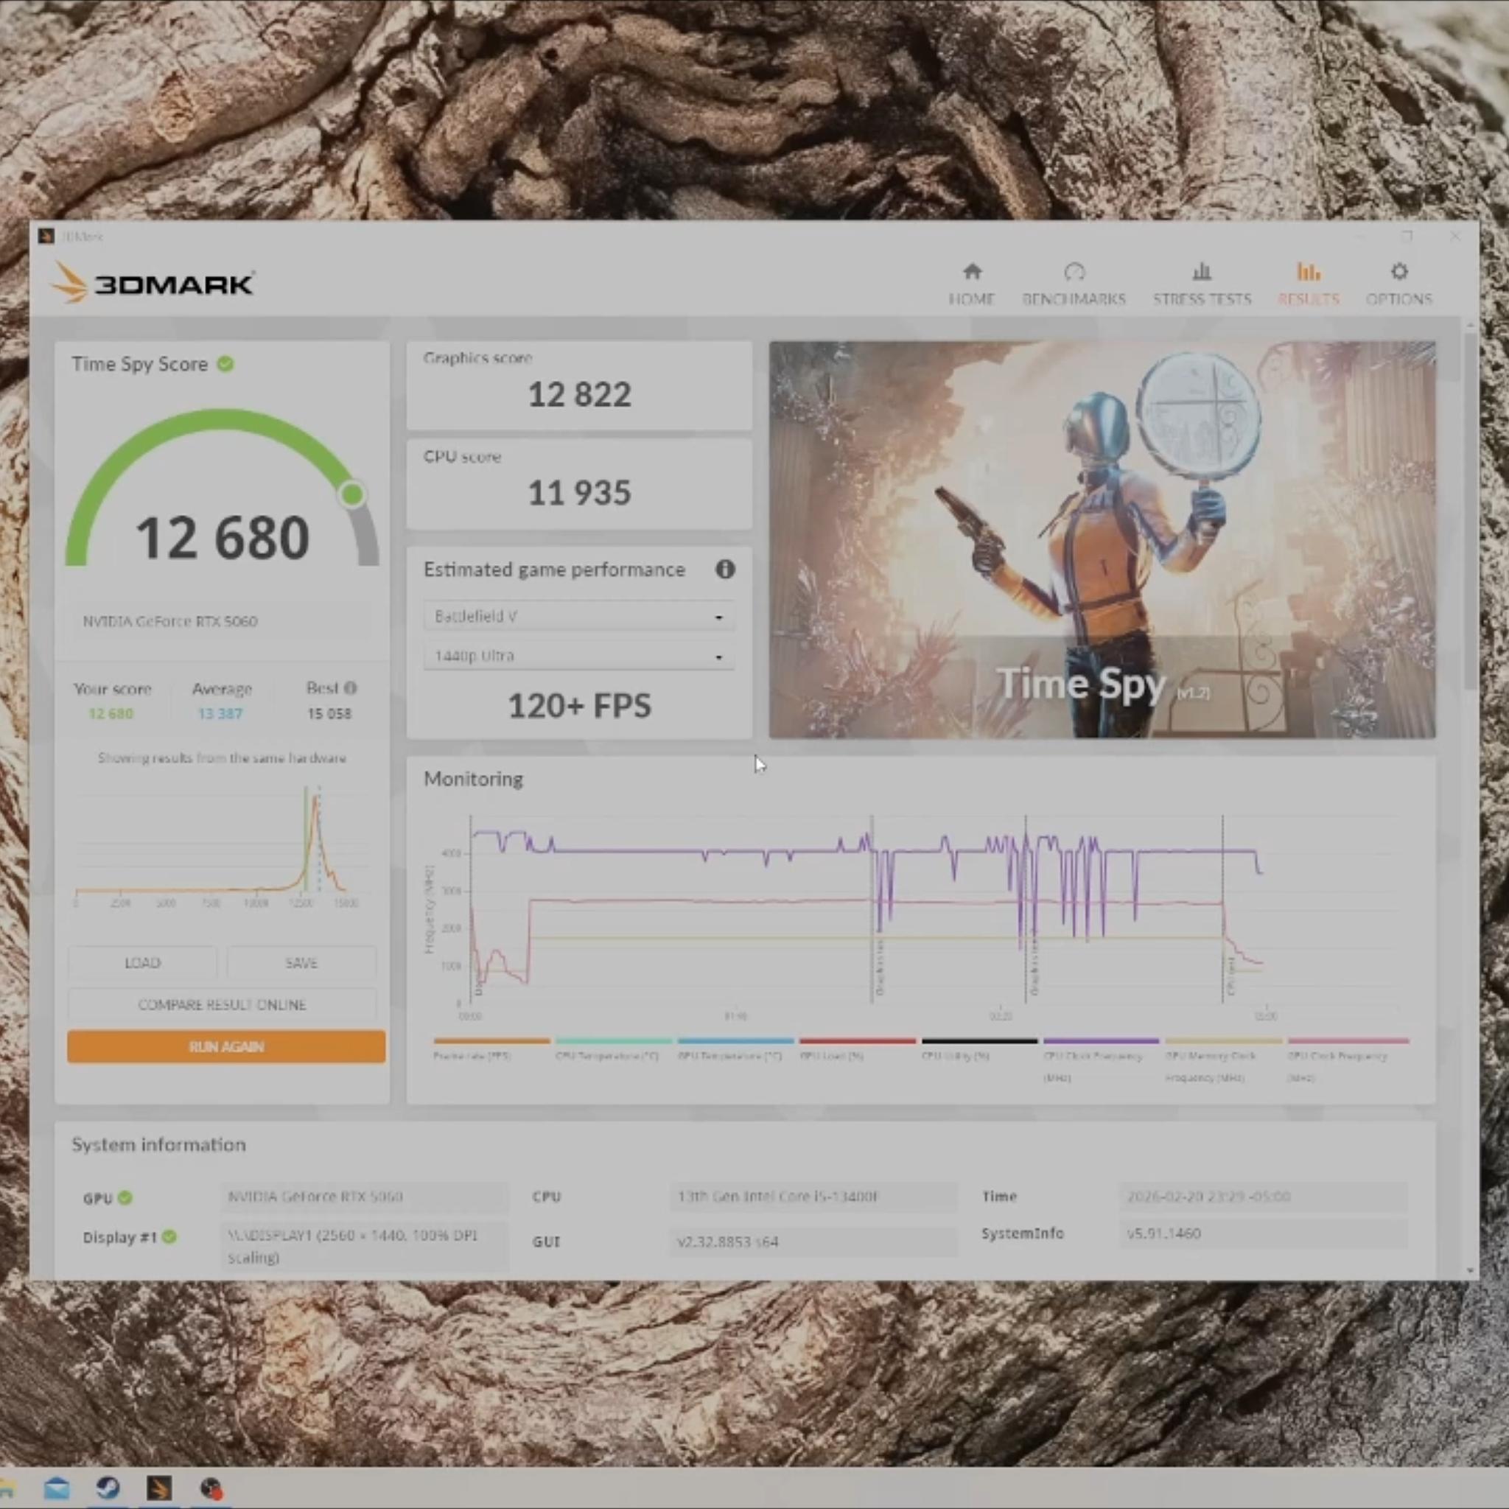Viewport: 1509px width, 1509px height.
Task: Go to the Home tab
Action: pyautogui.click(x=972, y=284)
